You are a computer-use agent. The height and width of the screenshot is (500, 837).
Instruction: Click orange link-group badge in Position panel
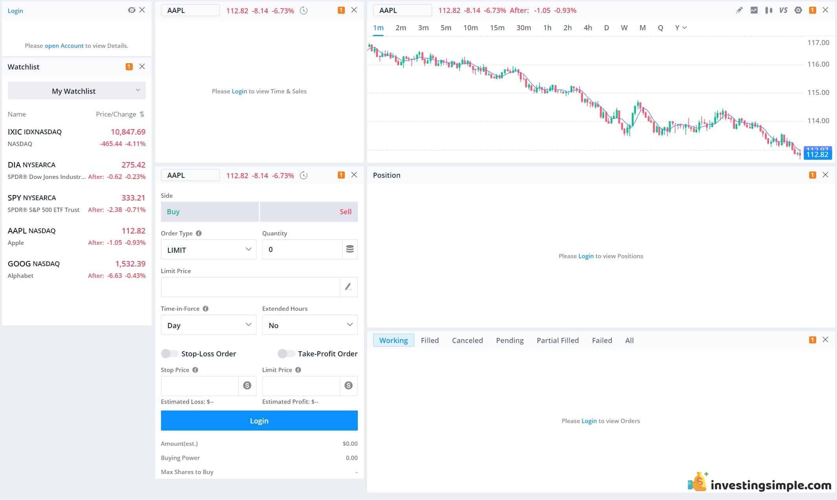pyautogui.click(x=812, y=175)
